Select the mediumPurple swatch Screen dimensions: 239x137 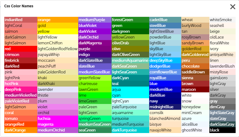(x=95, y=20)
